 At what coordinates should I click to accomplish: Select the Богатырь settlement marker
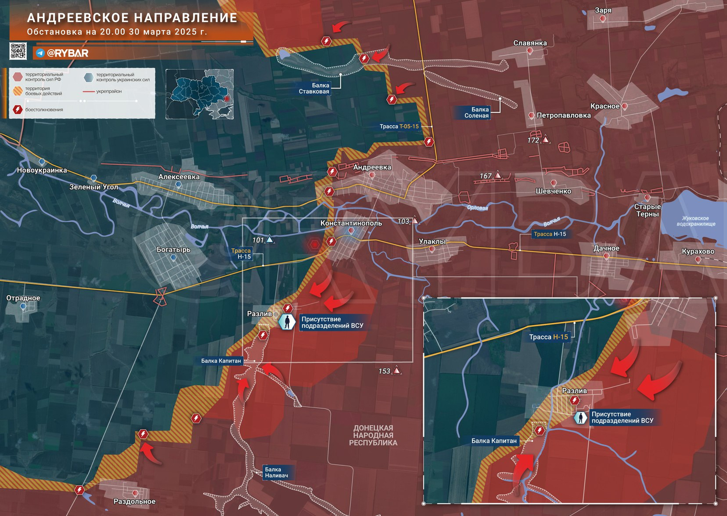tap(174, 258)
